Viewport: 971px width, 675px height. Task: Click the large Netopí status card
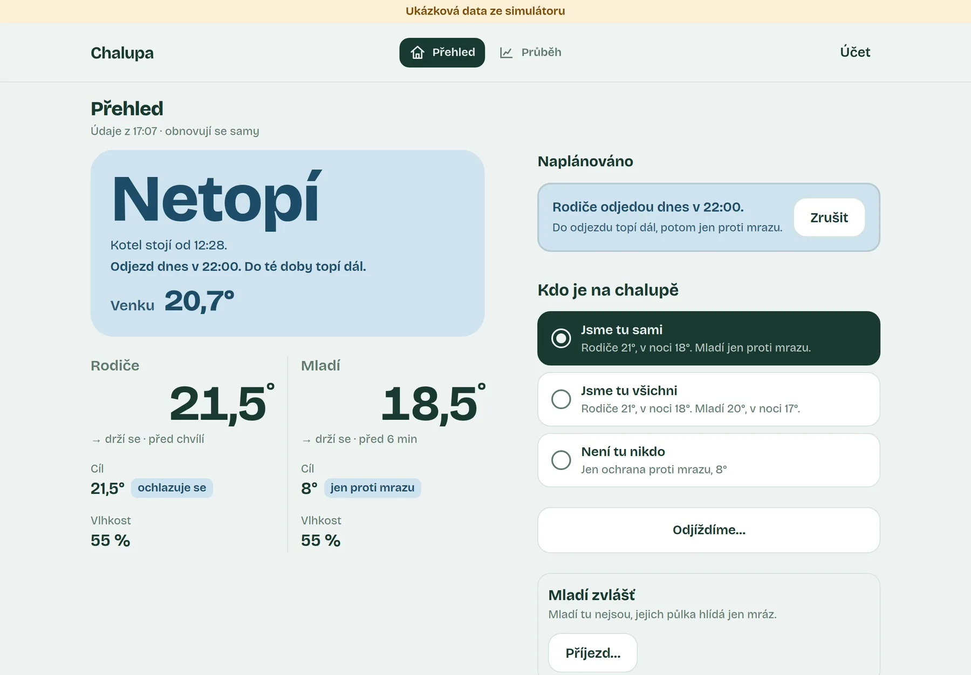tap(288, 243)
